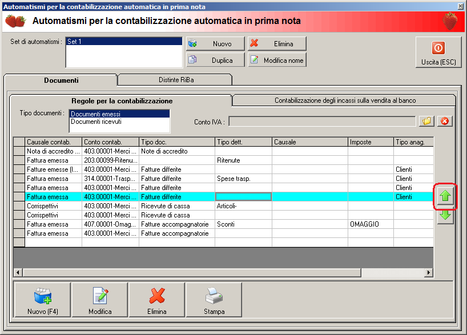
Task: Click Note di accredito document type cell
Action: pyautogui.click(x=177, y=151)
